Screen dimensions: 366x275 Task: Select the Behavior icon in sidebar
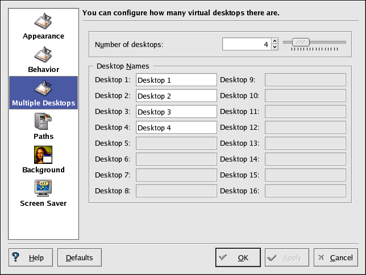tap(44, 55)
